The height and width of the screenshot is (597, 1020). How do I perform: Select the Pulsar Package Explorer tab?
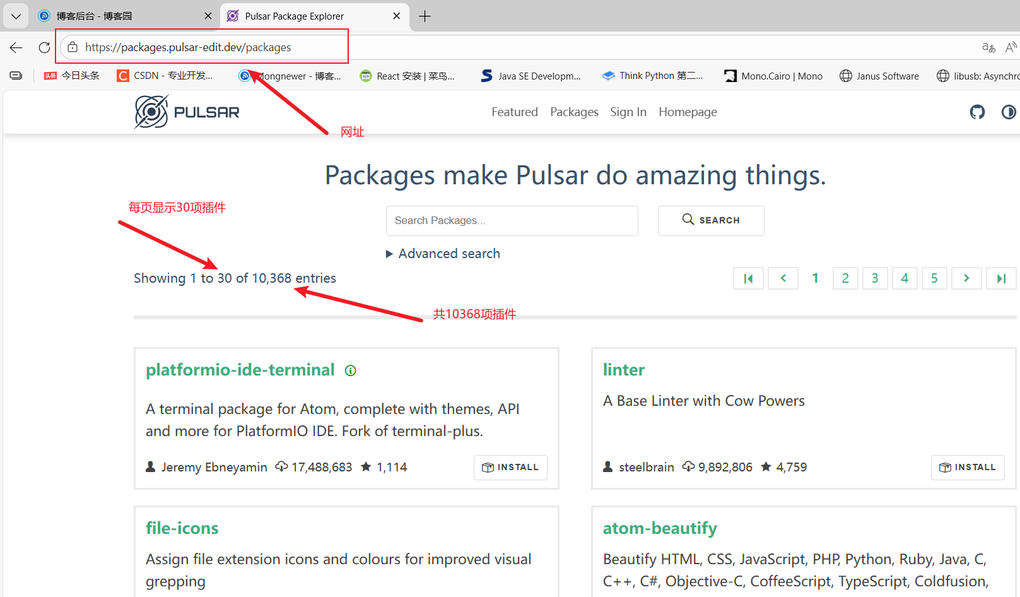point(314,16)
